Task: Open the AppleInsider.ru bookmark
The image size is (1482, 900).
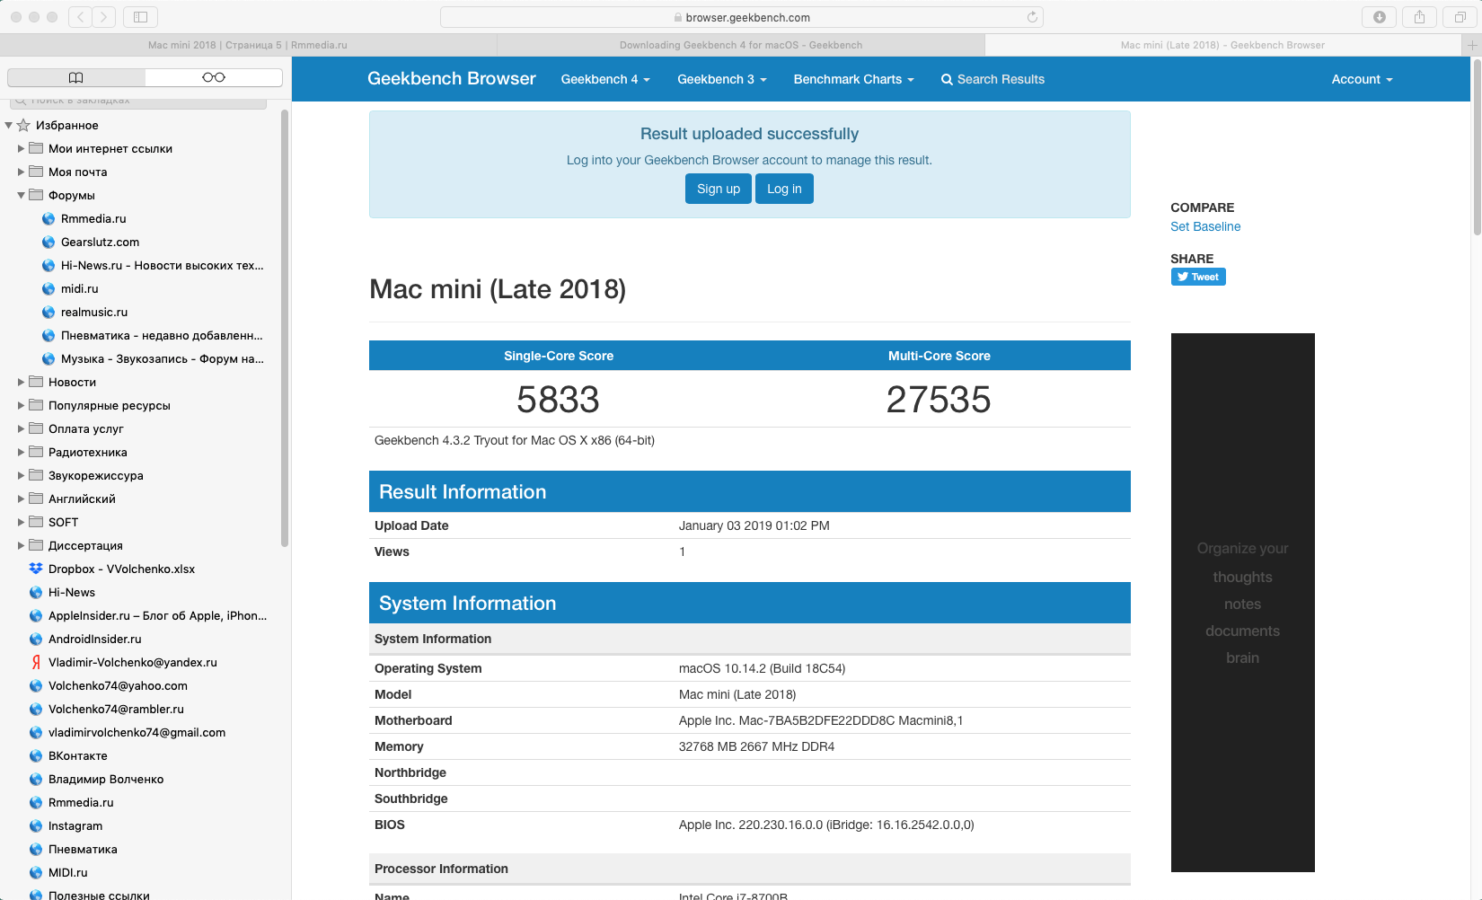Action: click(157, 615)
